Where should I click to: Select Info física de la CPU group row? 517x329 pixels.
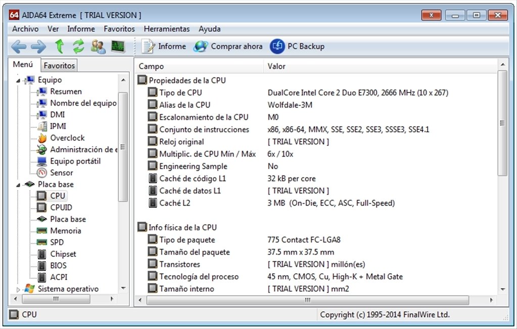(x=316, y=227)
